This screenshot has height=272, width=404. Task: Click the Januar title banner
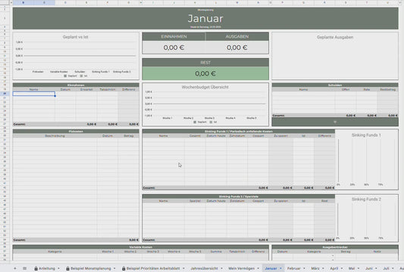click(205, 18)
